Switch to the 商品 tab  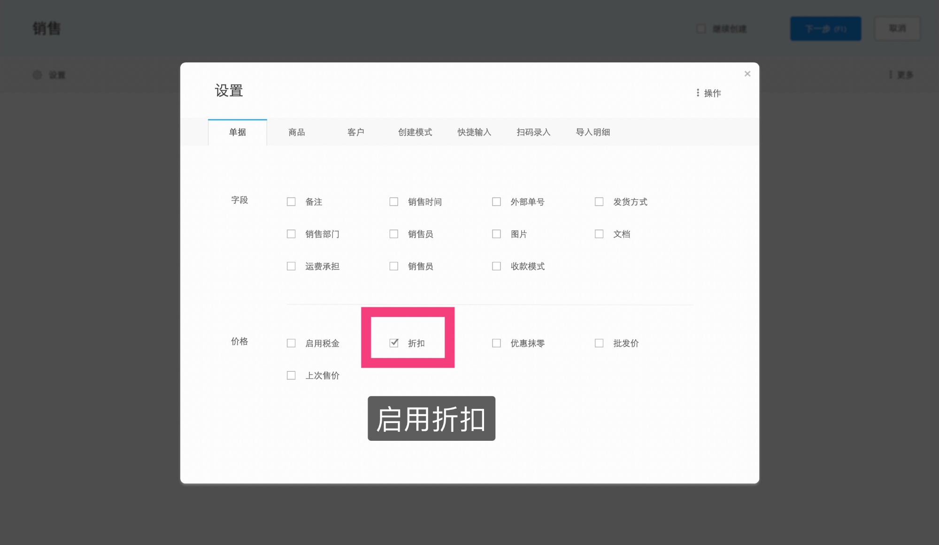(296, 132)
